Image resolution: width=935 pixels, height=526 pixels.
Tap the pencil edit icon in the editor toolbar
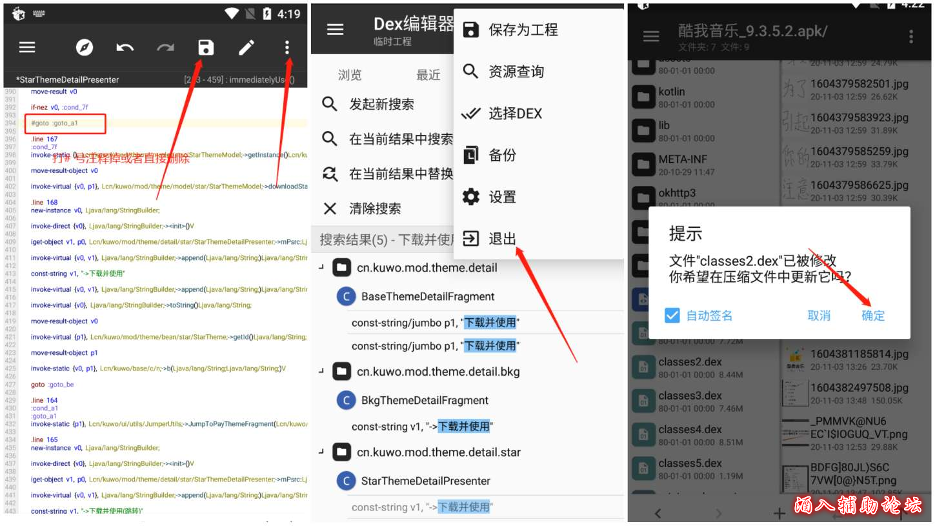point(246,47)
